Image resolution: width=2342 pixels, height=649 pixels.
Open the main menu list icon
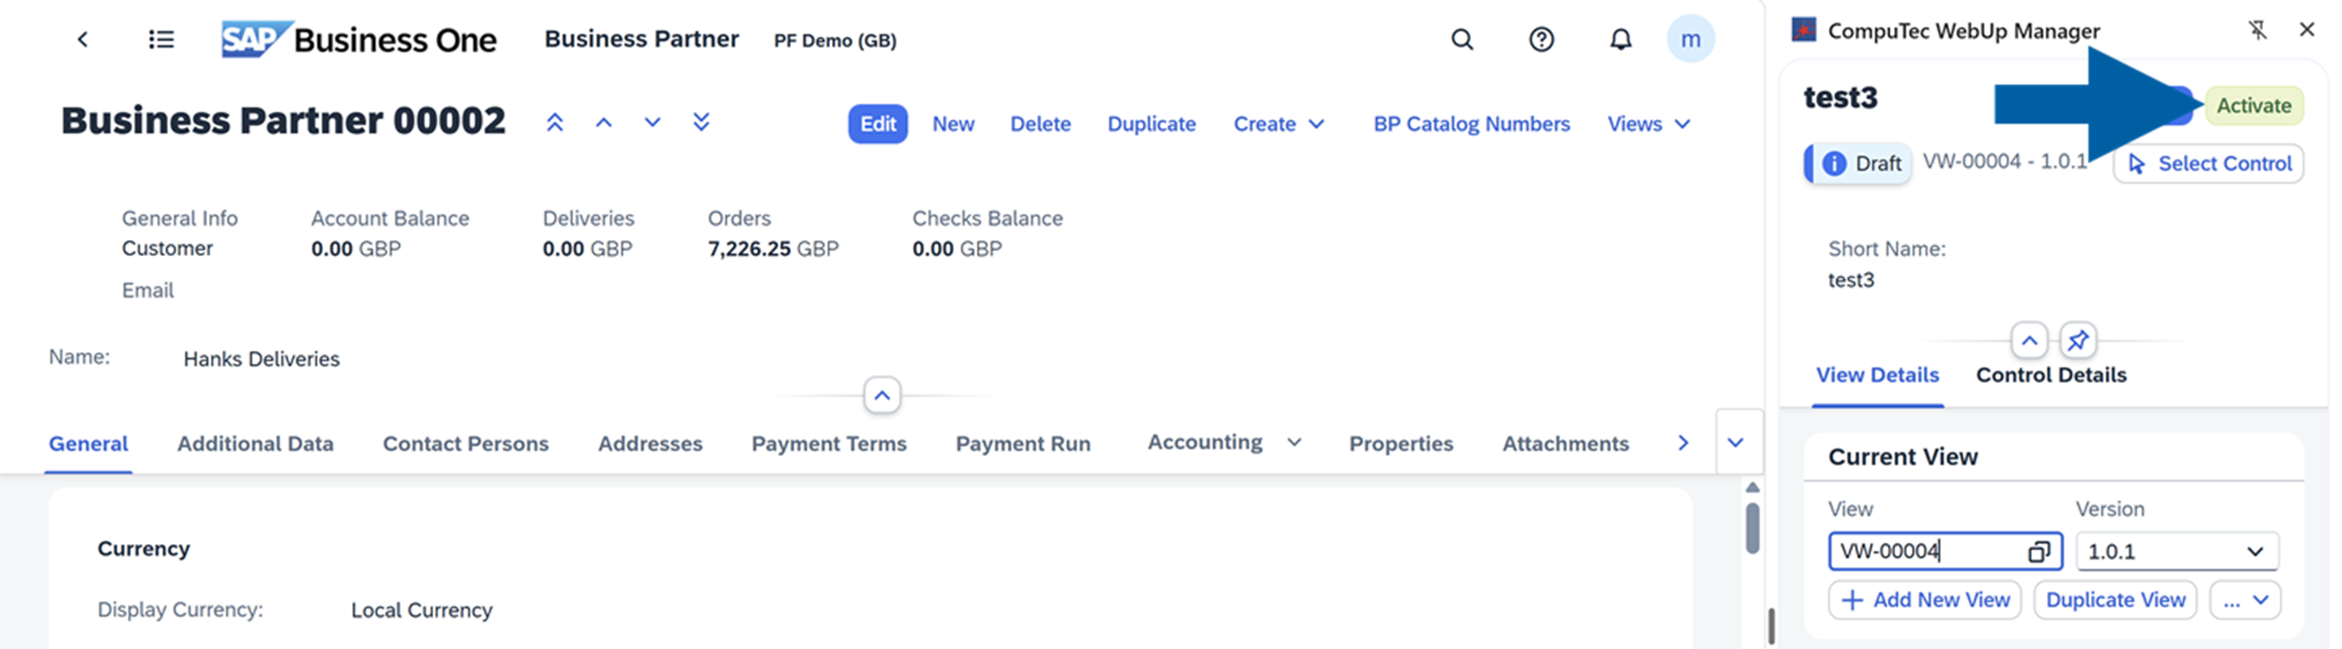coord(161,39)
